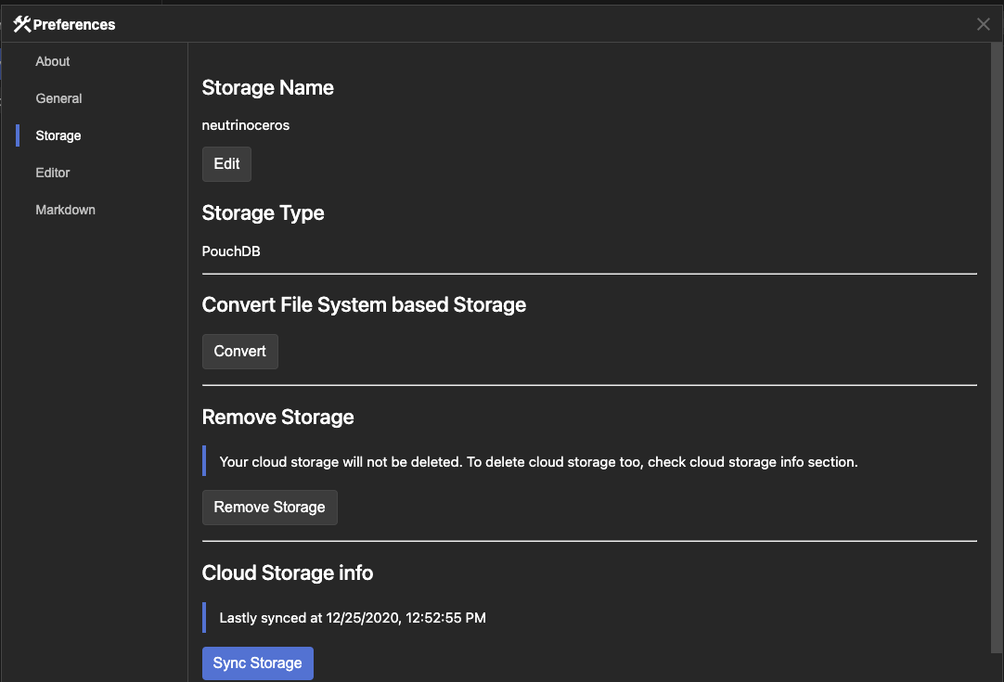
Task: Click the storage name 'neutrinoceros'
Action: [246, 125]
